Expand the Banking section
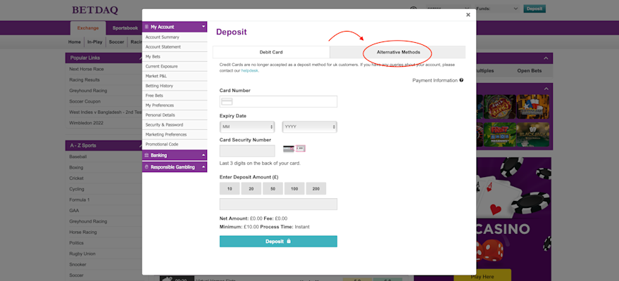This screenshot has width=619, height=281. (204, 155)
